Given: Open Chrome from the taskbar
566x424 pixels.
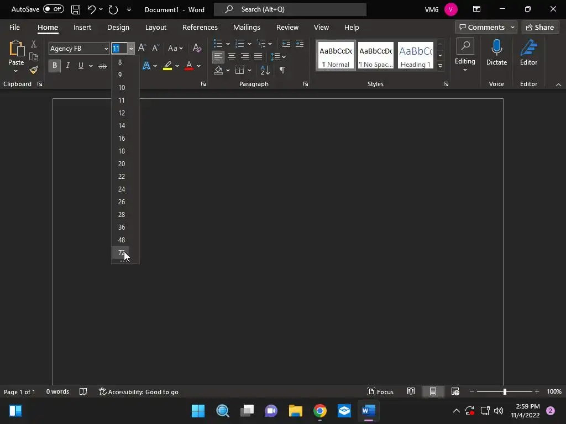Looking at the screenshot, I should [x=320, y=411].
